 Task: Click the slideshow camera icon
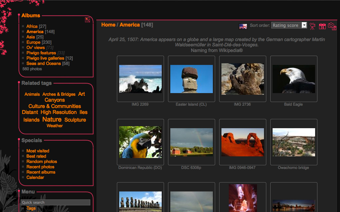pyautogui.click(x=312, y=26)
